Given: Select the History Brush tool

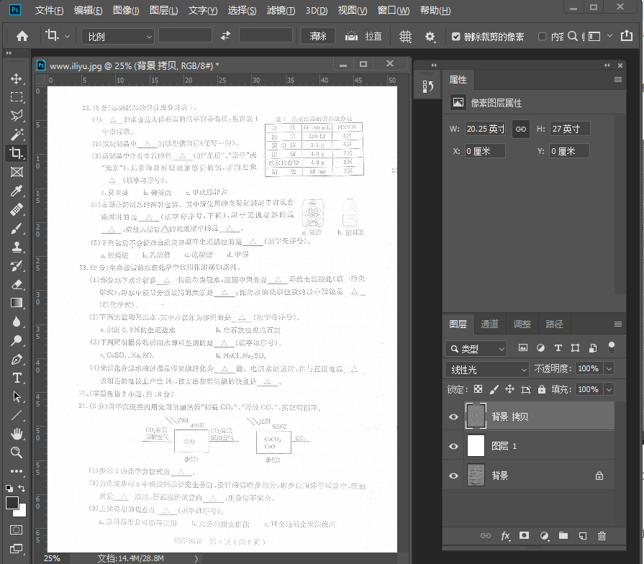Looking at the screenshot, I should point(17,265).
